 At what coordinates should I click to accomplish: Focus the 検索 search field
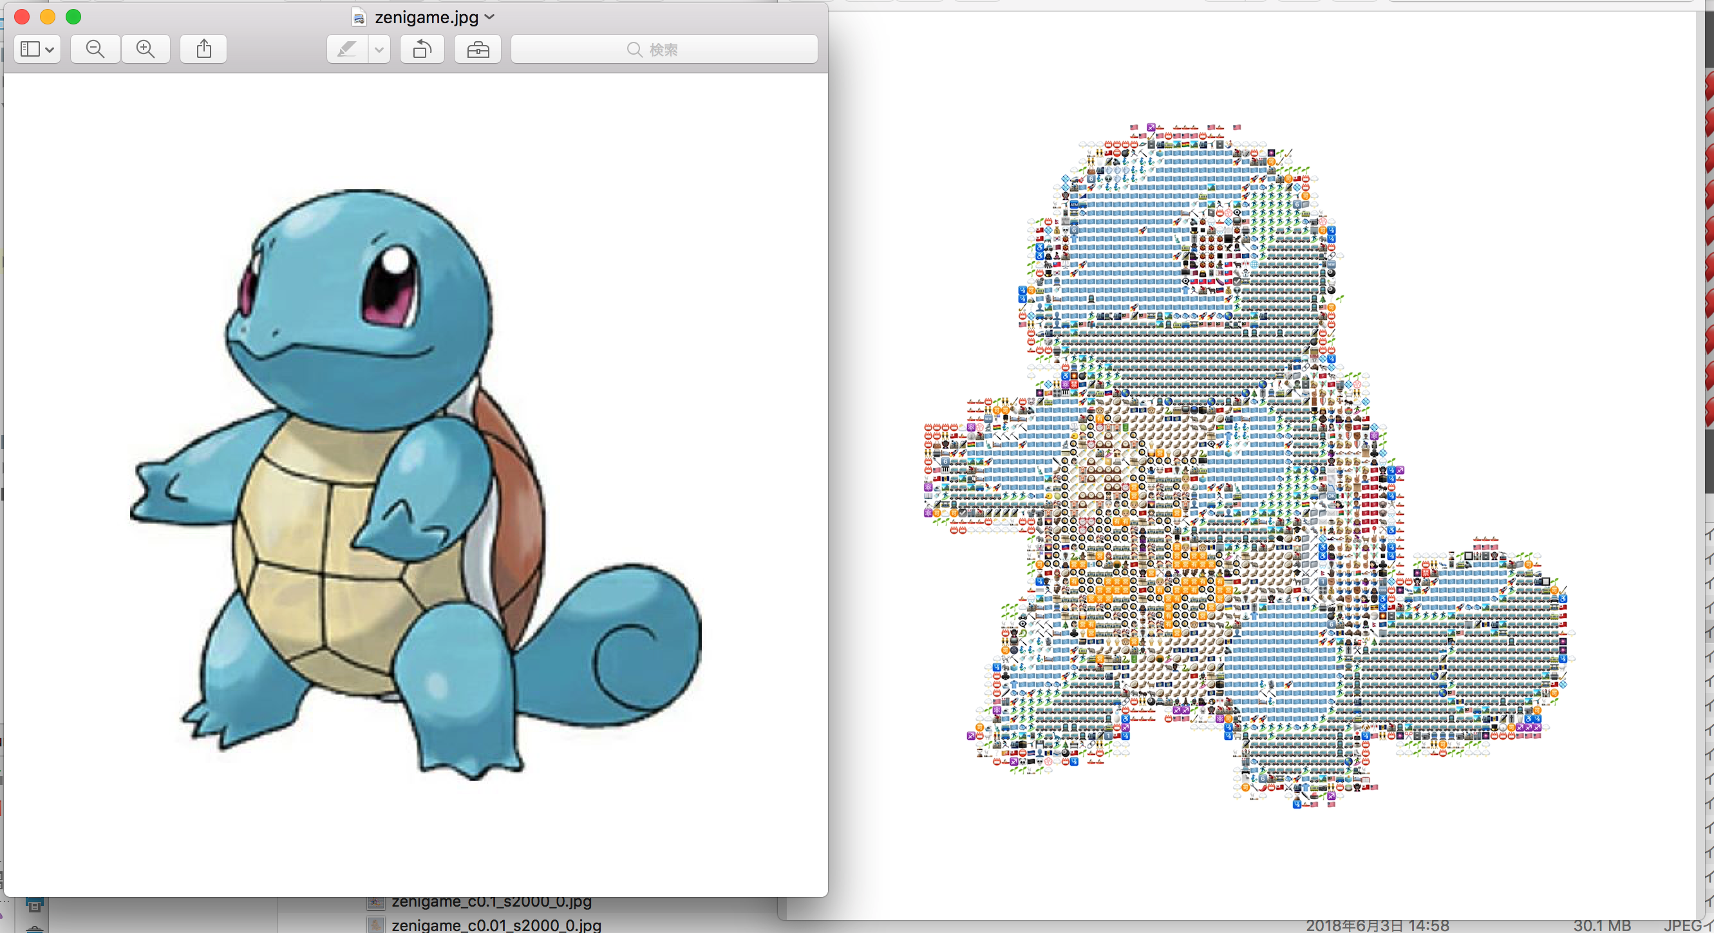click(x=664, y=49)
